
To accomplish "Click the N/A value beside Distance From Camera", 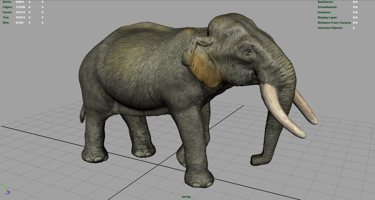I will click(x=355, y=23).
